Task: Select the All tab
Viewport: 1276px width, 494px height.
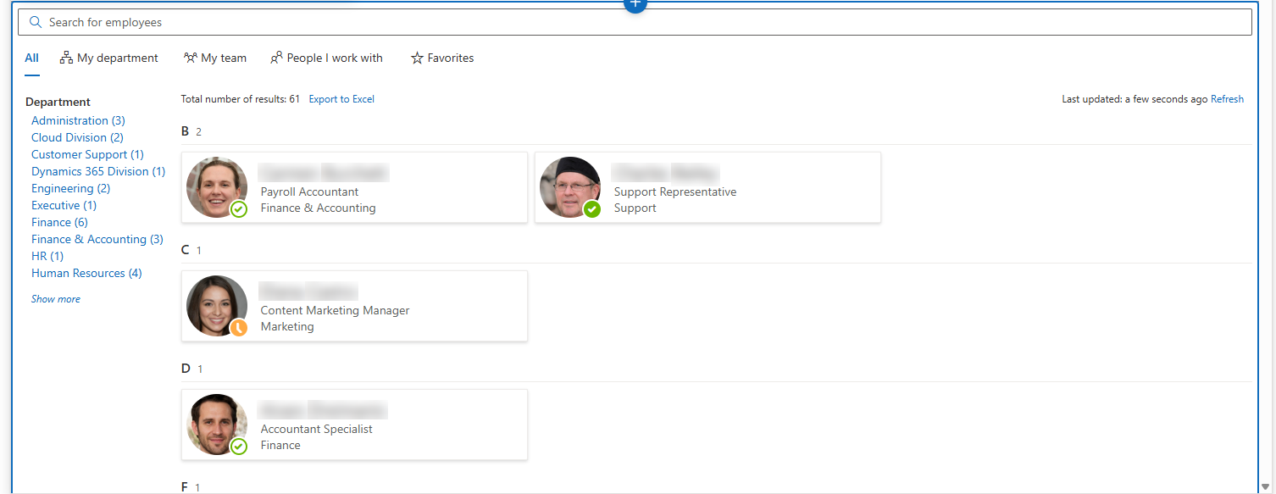Action: (31, 58)
